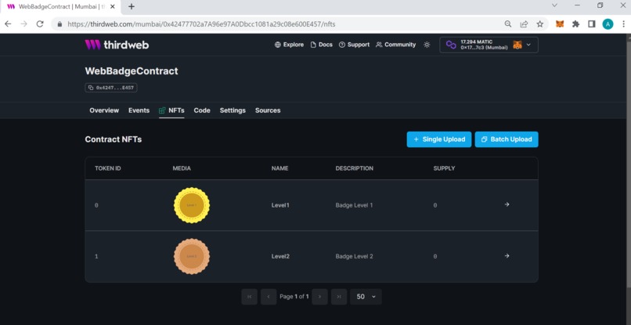Toggle the browser side panel icon
The image size is (631, 325).
point(592,24)
